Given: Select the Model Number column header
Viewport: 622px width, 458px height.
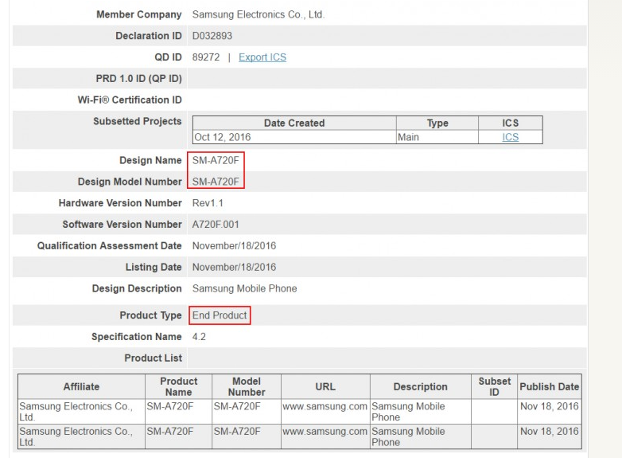Looking at the screenshot, I should tap(247, 386).
